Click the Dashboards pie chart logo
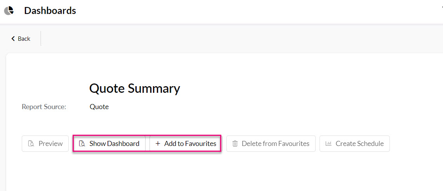 click(9, 11)
